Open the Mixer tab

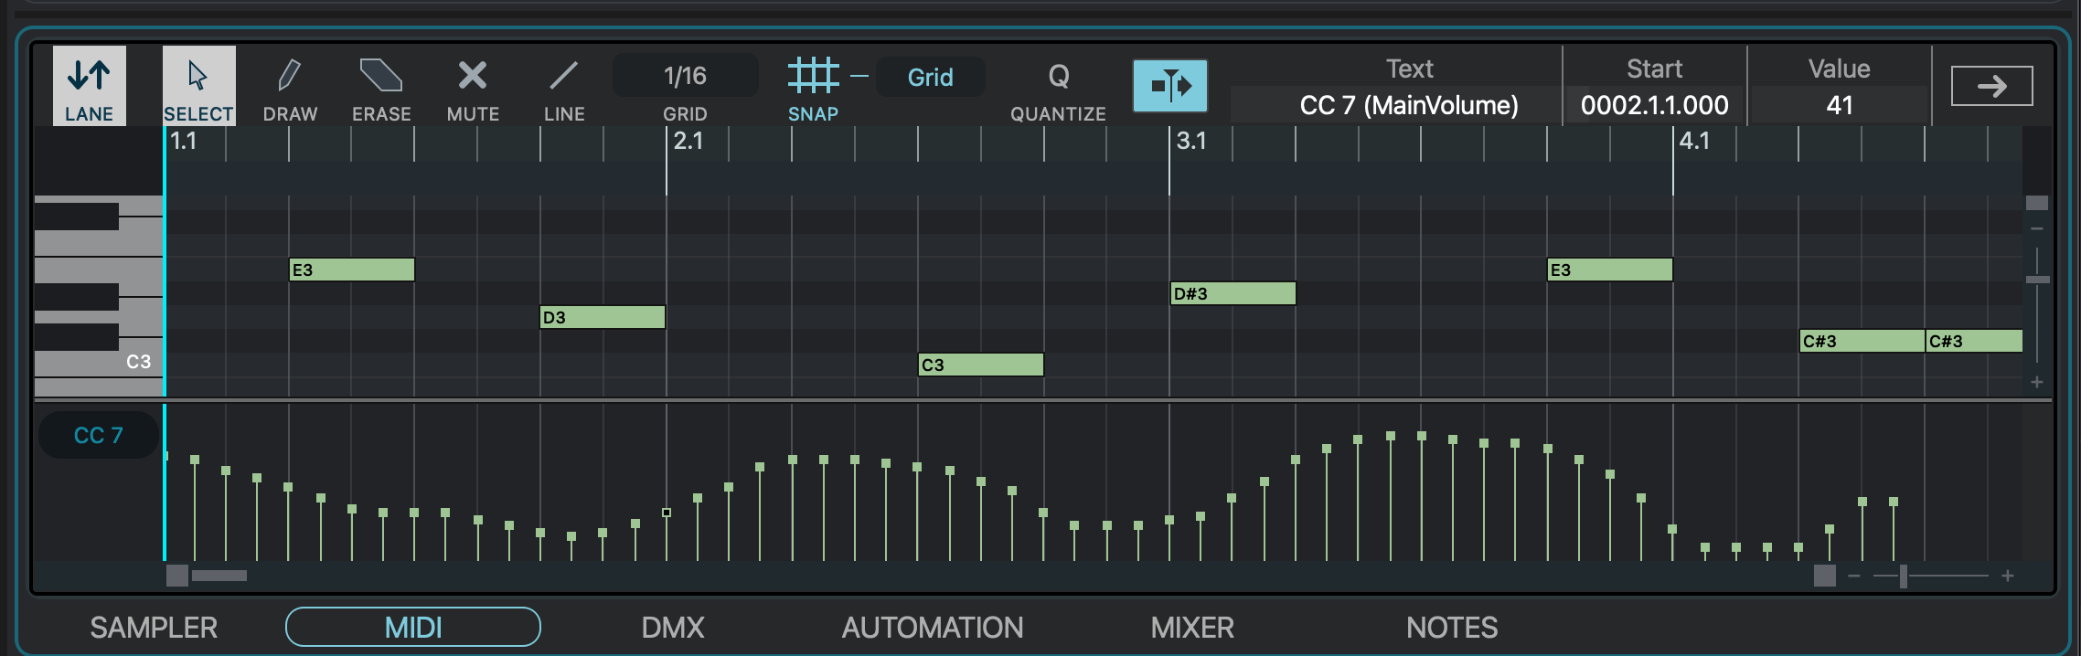[1191, 628]
